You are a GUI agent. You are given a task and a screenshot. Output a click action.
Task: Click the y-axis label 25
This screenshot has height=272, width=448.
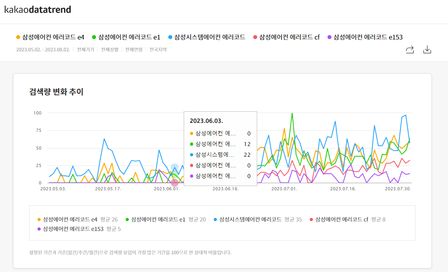39,165
